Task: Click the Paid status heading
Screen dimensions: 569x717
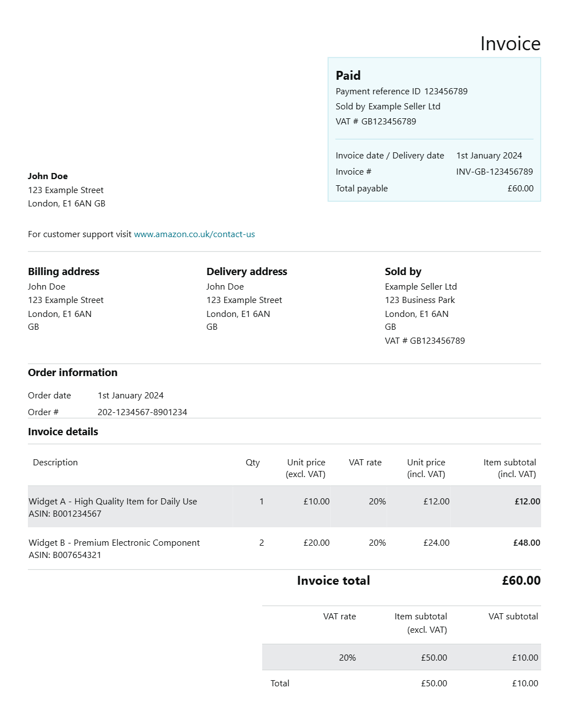Action: (x=348, y=75)
